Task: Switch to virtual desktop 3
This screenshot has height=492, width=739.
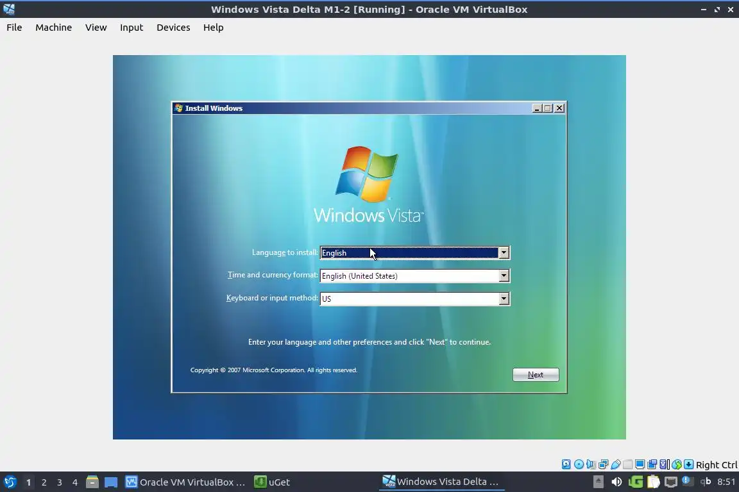Action: click(x=60, y=482)
